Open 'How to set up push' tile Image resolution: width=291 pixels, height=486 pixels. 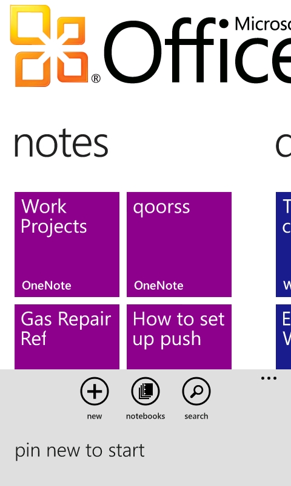pyautogui.click(x=179, y=337)
